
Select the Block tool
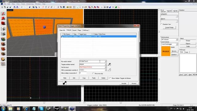point(3,34)
